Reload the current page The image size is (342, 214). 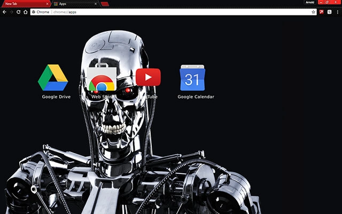19,12
